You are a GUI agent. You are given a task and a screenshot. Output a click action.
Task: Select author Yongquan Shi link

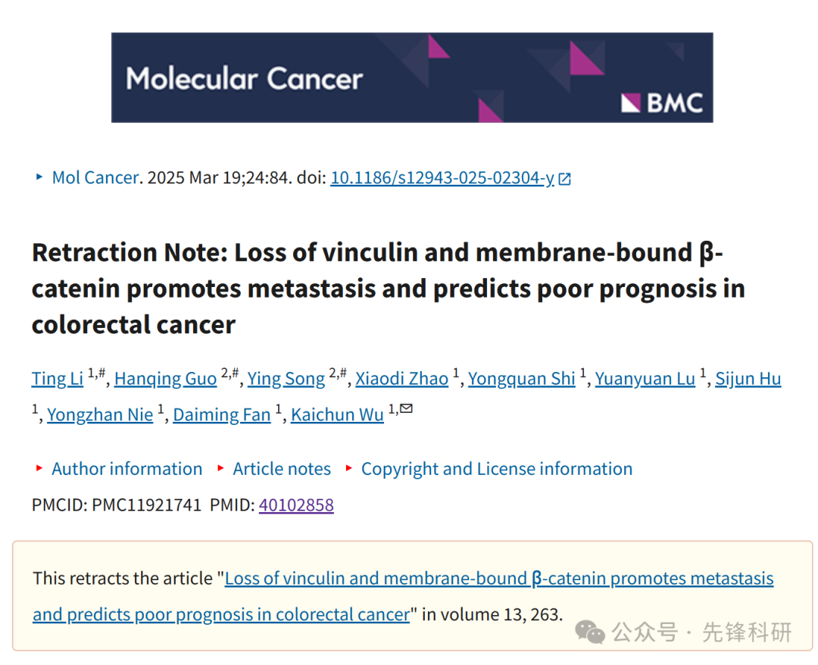coord(521,379)
